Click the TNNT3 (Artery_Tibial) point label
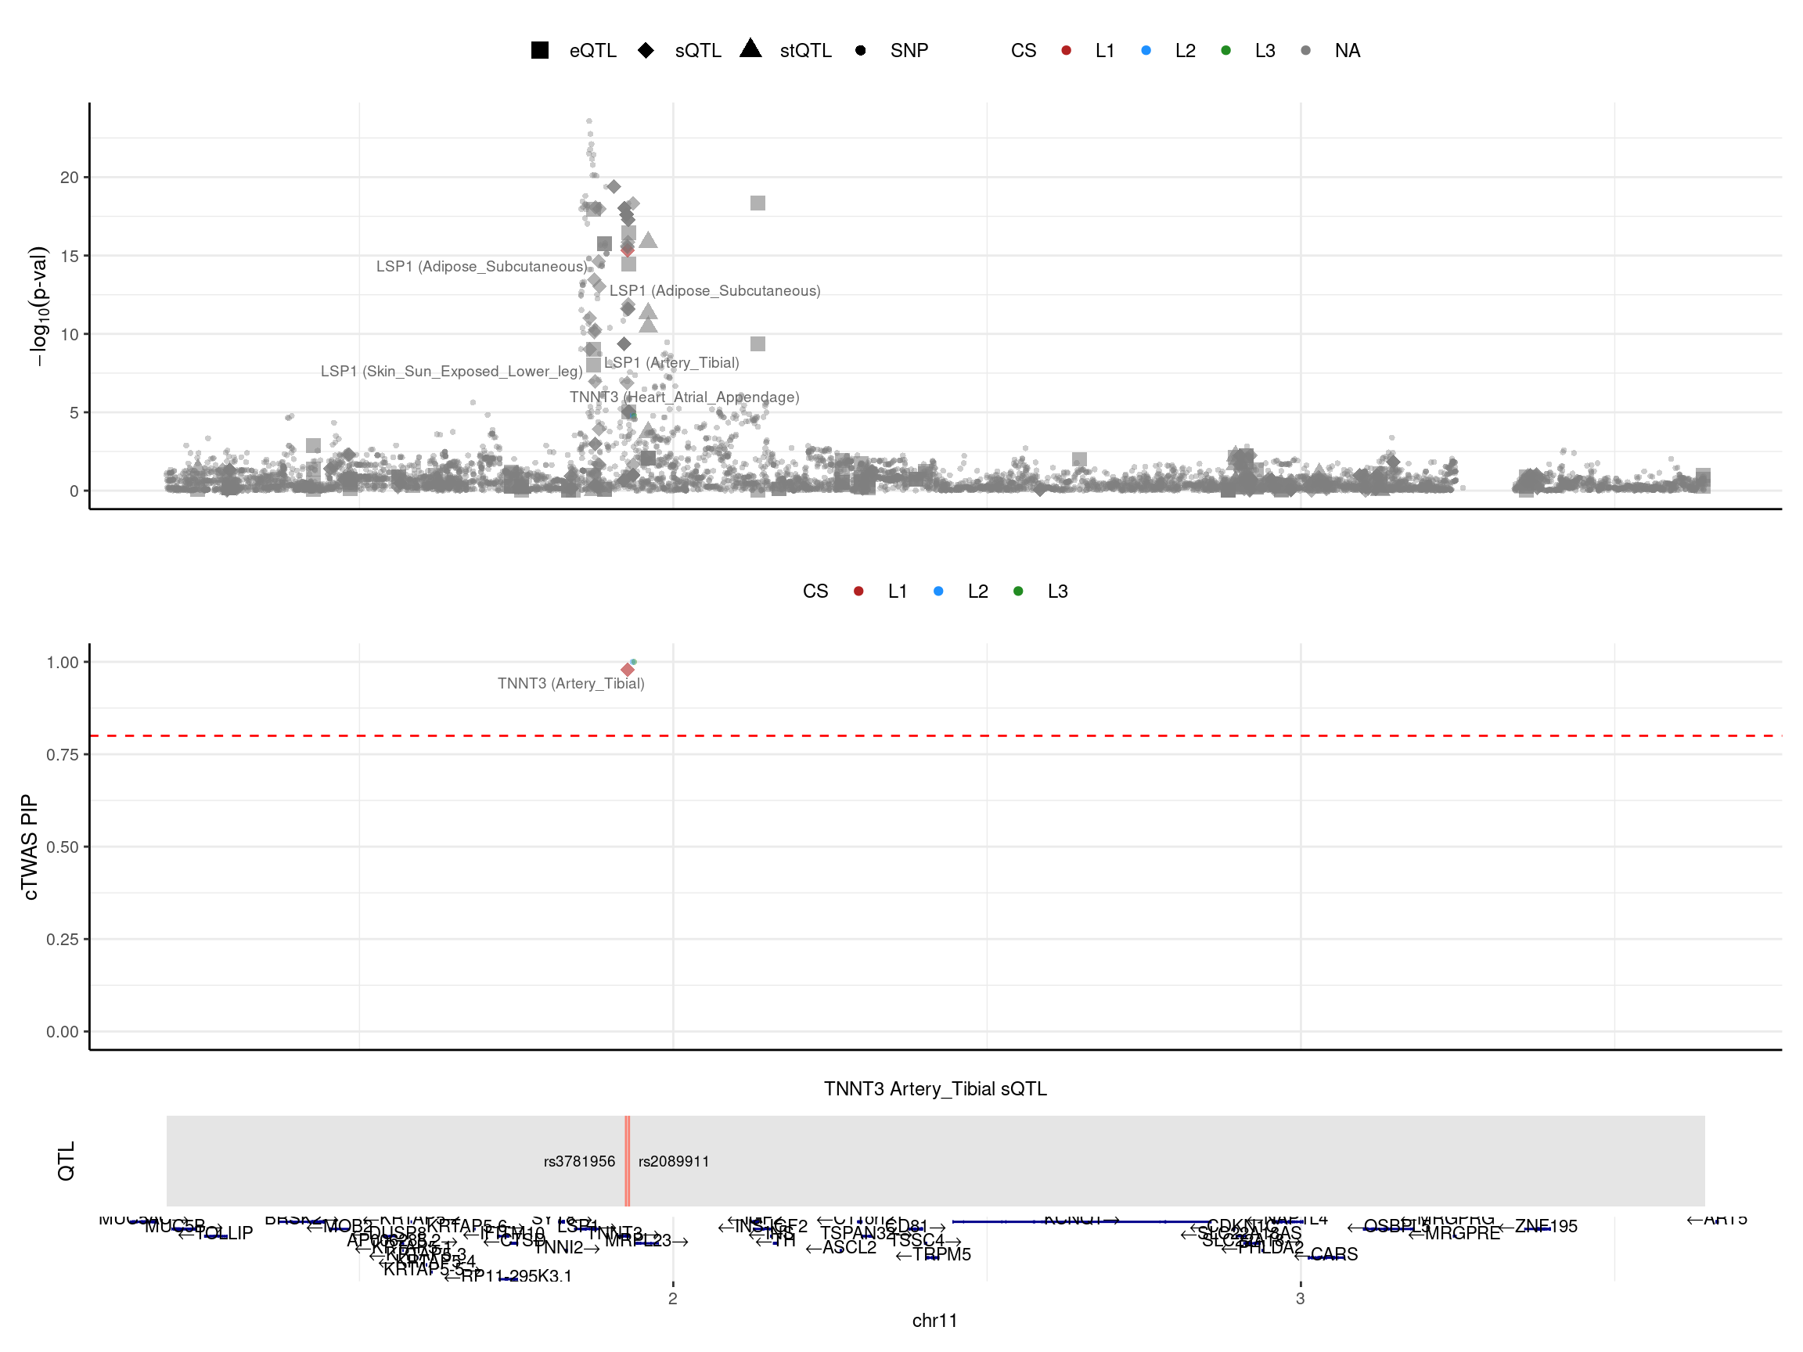1803x1352 pixels. tap(570, 684)
